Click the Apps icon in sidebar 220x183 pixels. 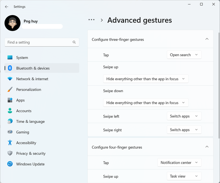[10, 100]
